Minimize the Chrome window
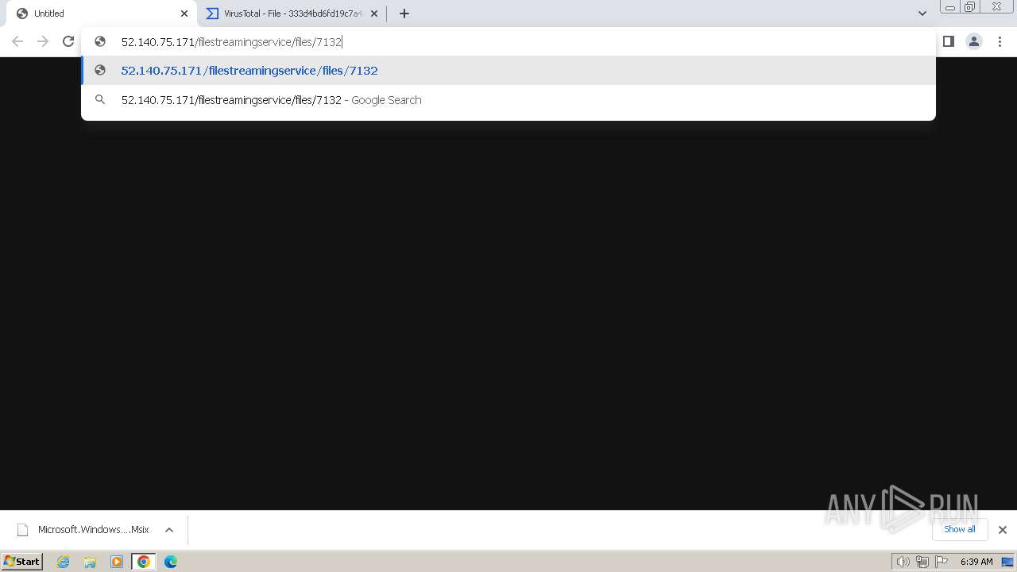 coord(950,7)
